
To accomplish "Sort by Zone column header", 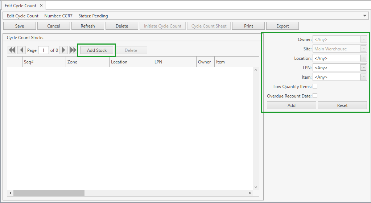I will pyautogui.click(x=87, y=62).
